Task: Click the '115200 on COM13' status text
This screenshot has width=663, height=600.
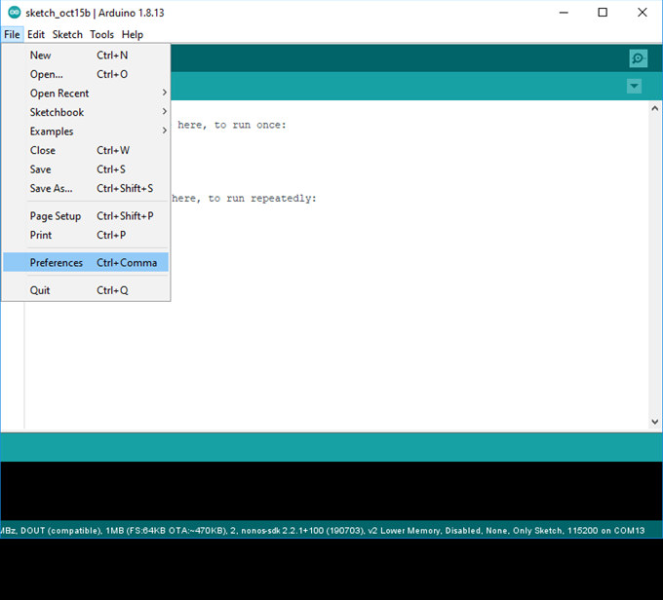Action: (x=605, y=531)
